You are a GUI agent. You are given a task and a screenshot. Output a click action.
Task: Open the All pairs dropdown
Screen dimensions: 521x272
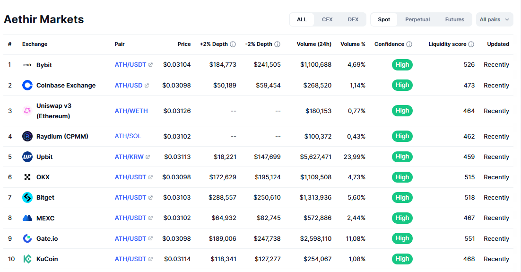(495, 19)
